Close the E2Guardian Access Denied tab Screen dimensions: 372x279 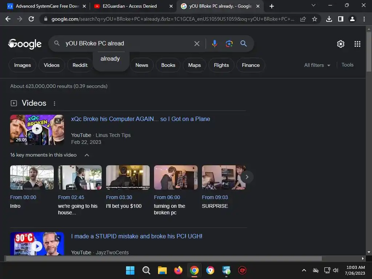[171, 6]
